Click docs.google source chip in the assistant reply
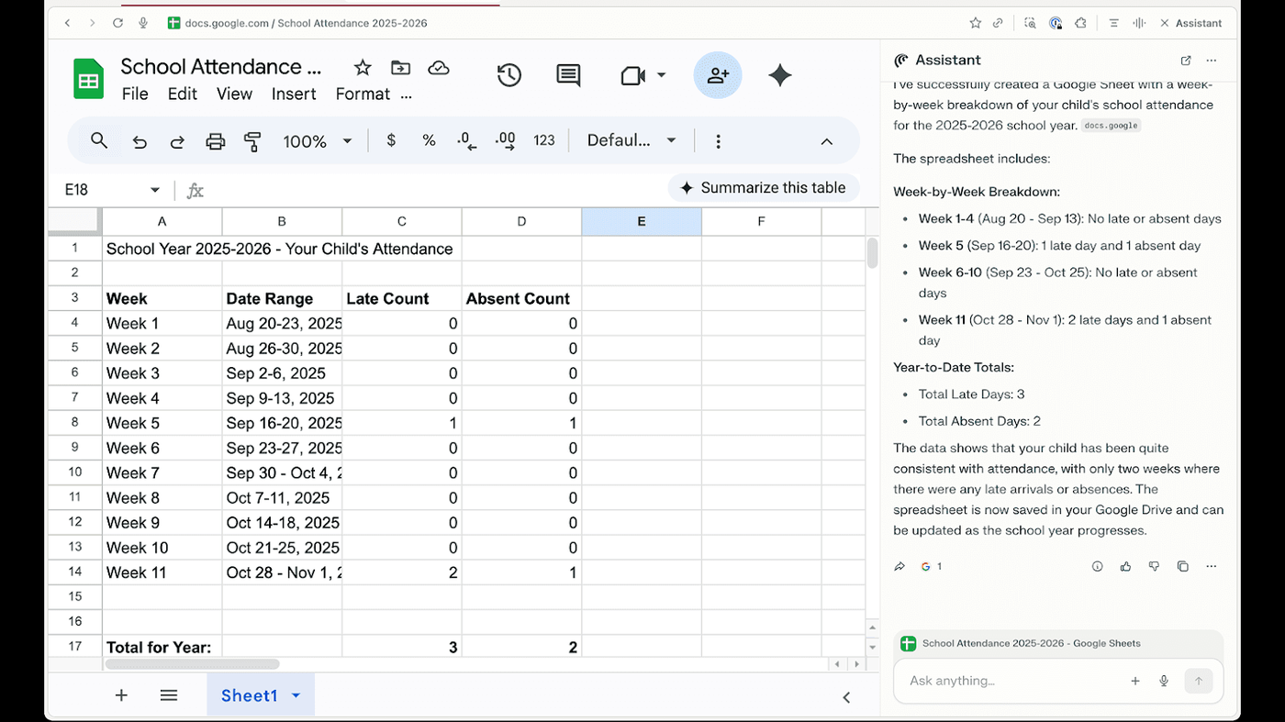 click(x=1111, y=126)
